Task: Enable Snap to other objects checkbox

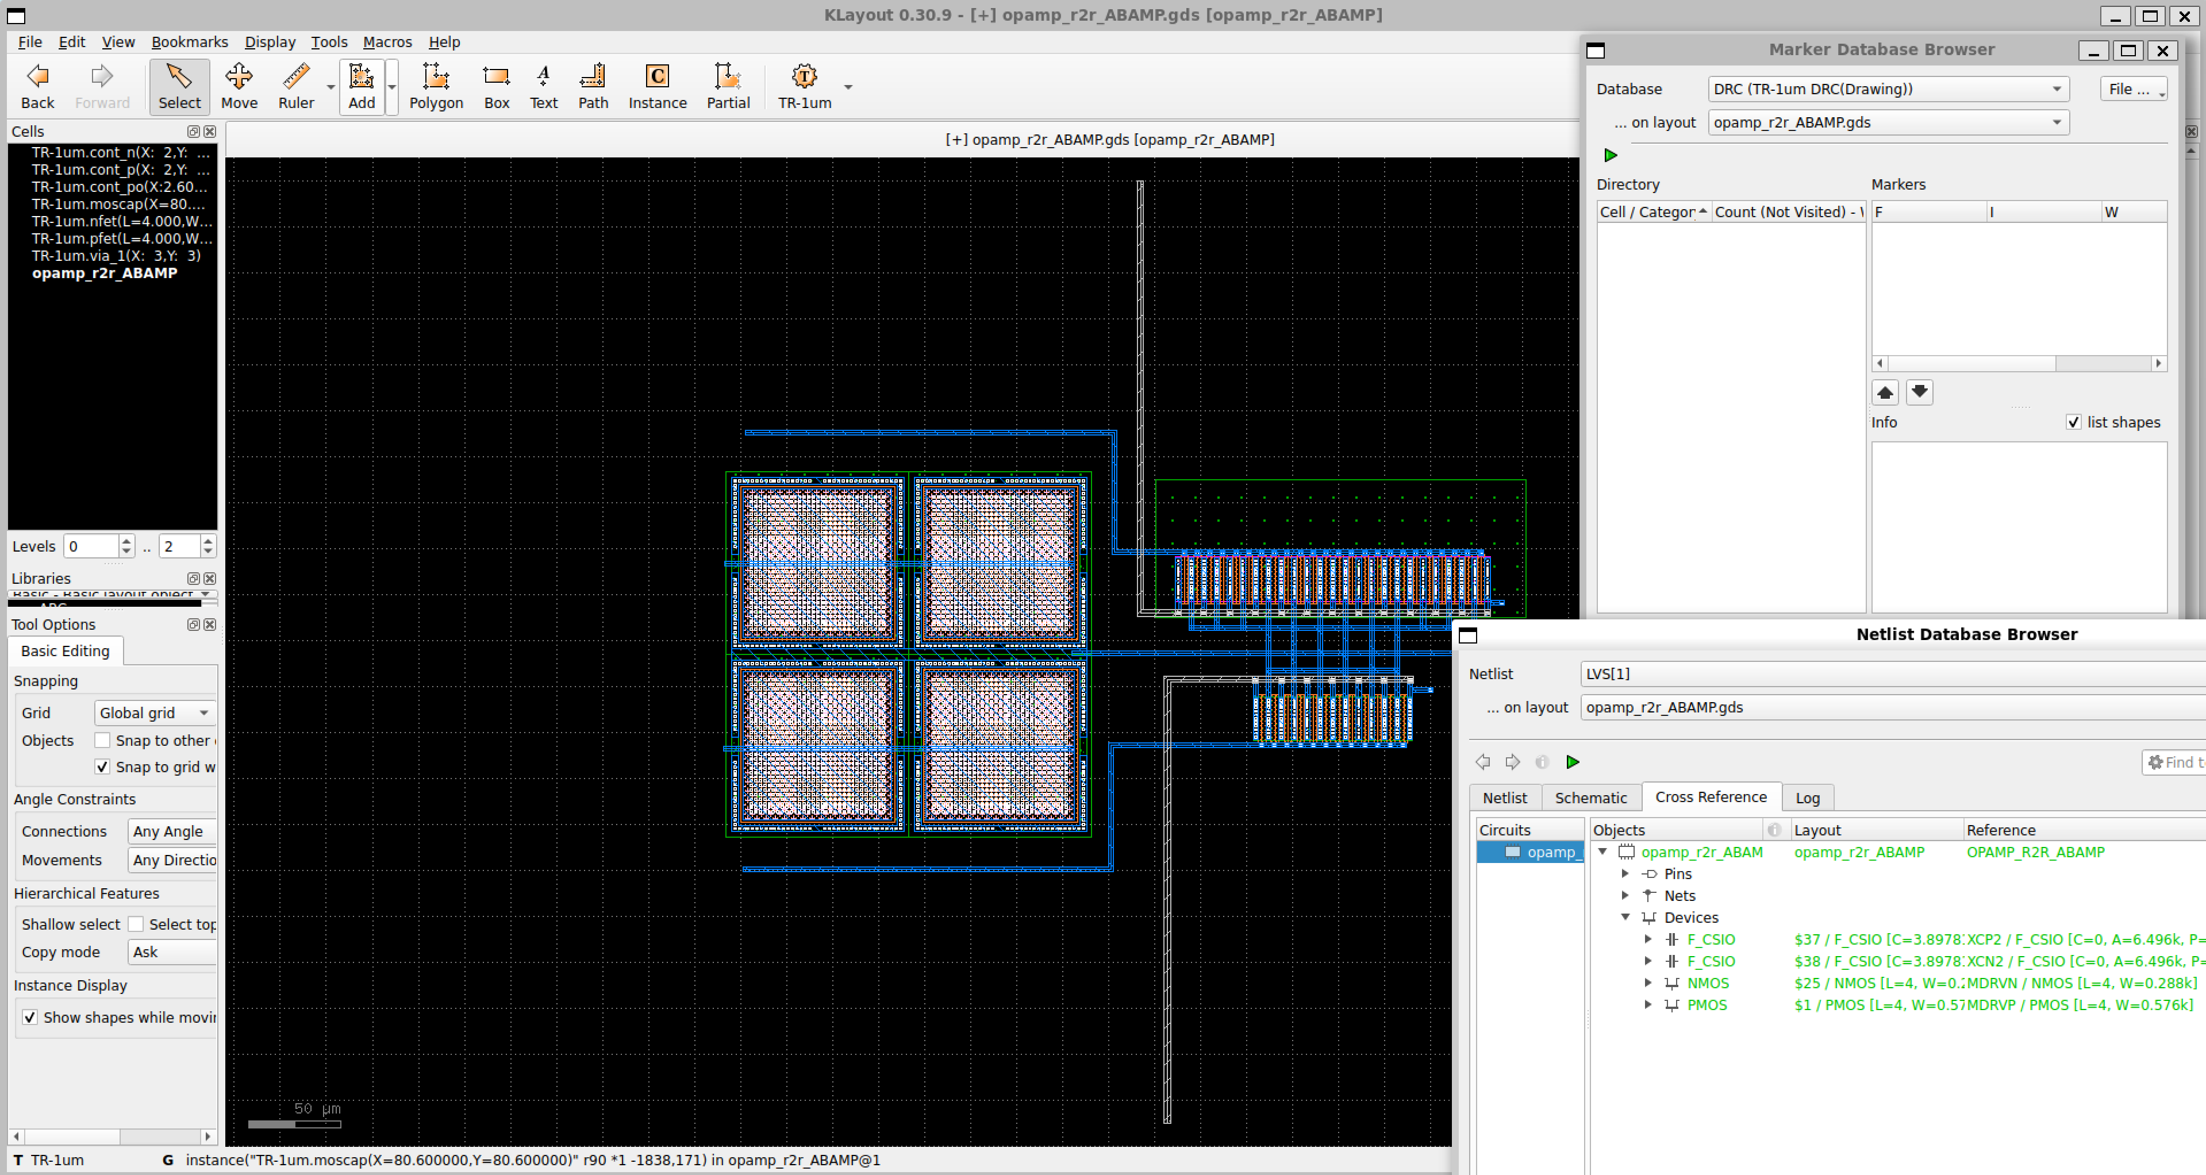Action: tap(103, 740)
